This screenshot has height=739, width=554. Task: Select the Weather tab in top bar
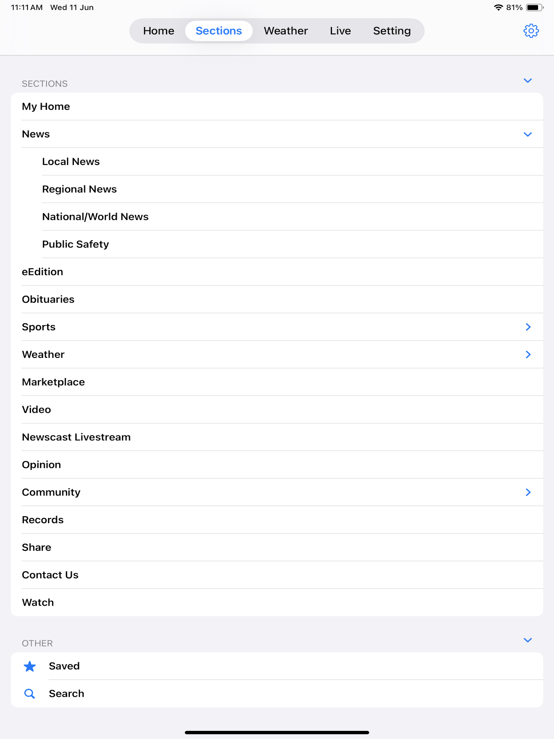286,31
